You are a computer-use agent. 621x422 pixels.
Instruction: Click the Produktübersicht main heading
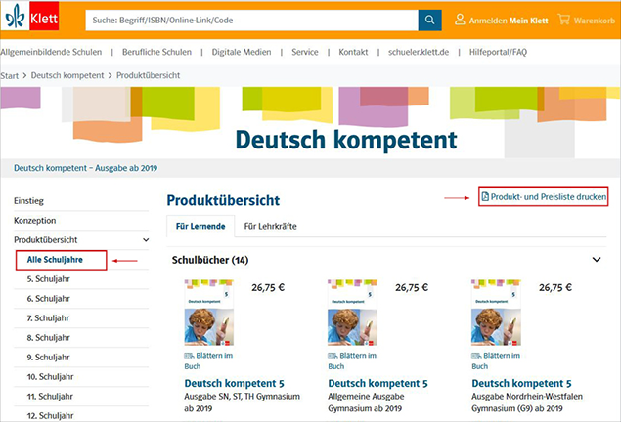223,200
